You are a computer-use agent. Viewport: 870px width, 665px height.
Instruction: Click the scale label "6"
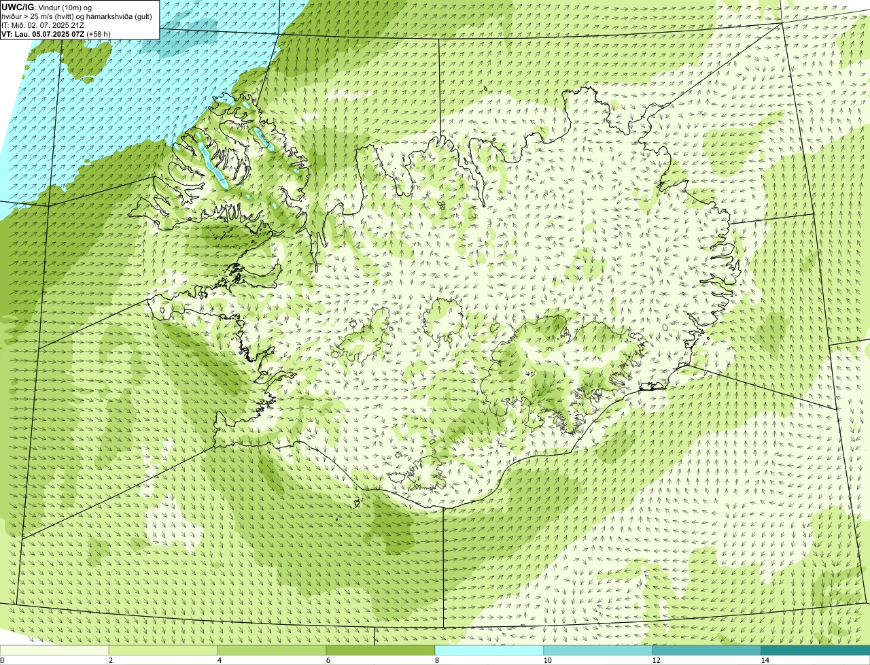pyautogui.click(x=328, y=660)
